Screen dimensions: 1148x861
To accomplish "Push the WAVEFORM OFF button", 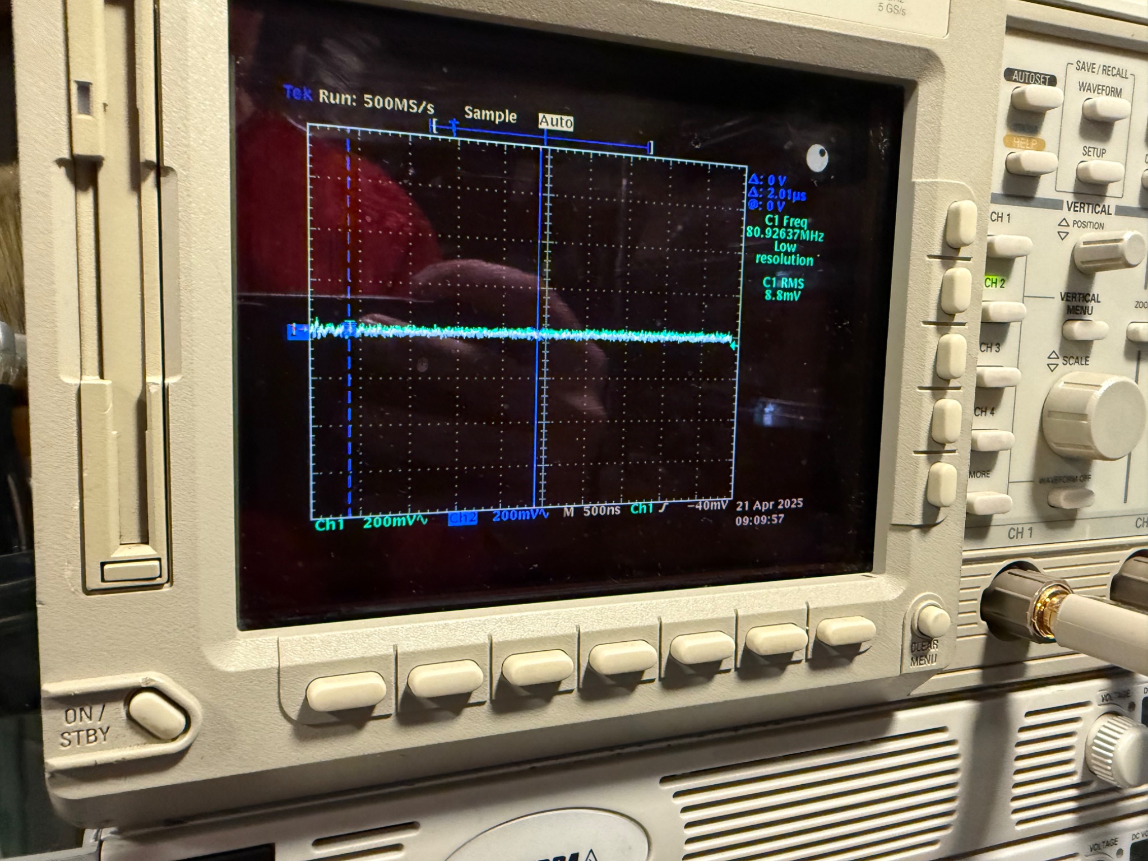I will point(1071,497).
